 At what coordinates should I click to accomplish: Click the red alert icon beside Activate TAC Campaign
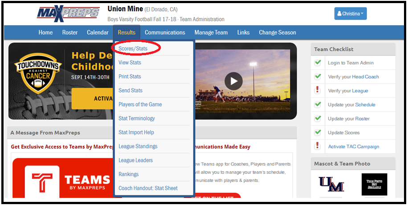click(318, 146)
